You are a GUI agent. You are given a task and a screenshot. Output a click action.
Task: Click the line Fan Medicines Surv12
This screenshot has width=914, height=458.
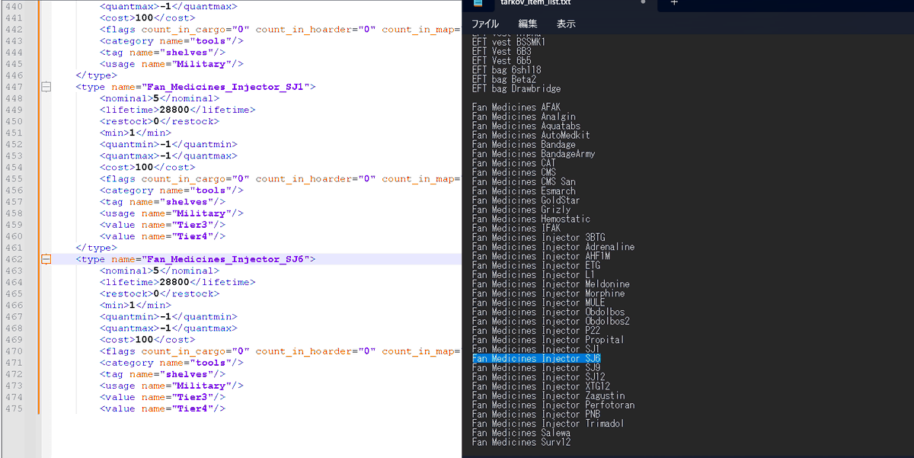(x=521, y=442)
